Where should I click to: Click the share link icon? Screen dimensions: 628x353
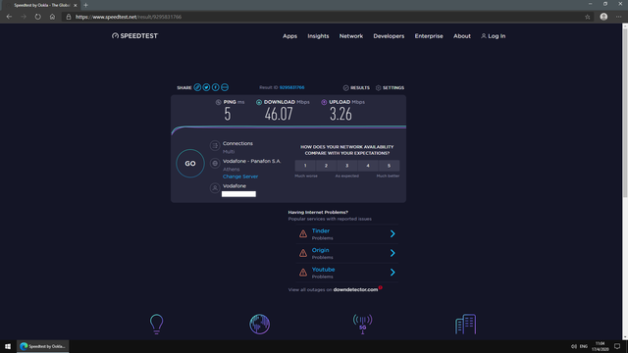[197, 87]
